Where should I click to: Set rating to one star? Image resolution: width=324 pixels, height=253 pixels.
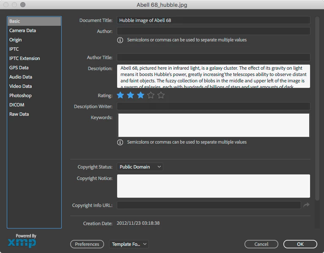coord(120,95)
